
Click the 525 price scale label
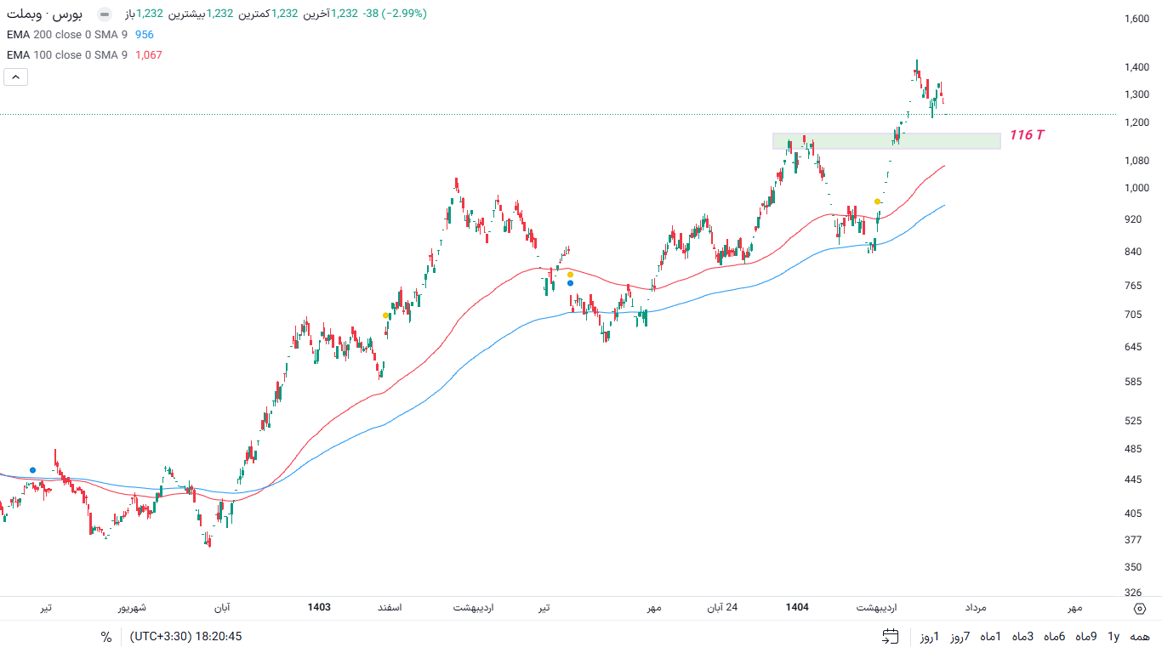(x=1132, y=421)
